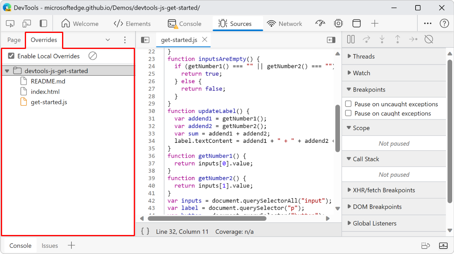Collapse the Call Stack section
Viewport: 454px width, 254px height.
click(394, 159)
